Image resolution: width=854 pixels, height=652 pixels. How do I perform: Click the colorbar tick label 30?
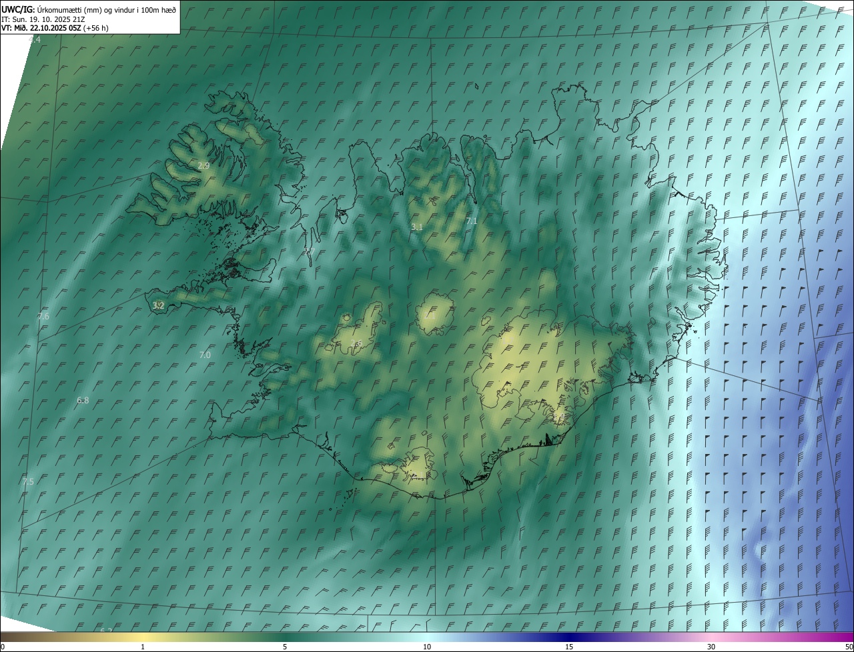[x=711, y=647]
